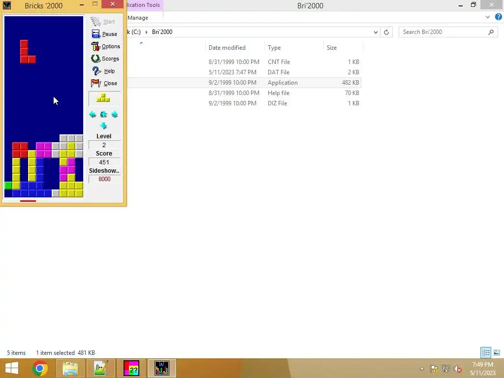504x378 pixels.
Task: Click the falling red L-shaped brick
Action: point(26,53)
